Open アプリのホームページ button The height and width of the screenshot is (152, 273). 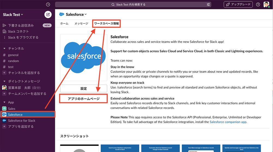[84, 99]
